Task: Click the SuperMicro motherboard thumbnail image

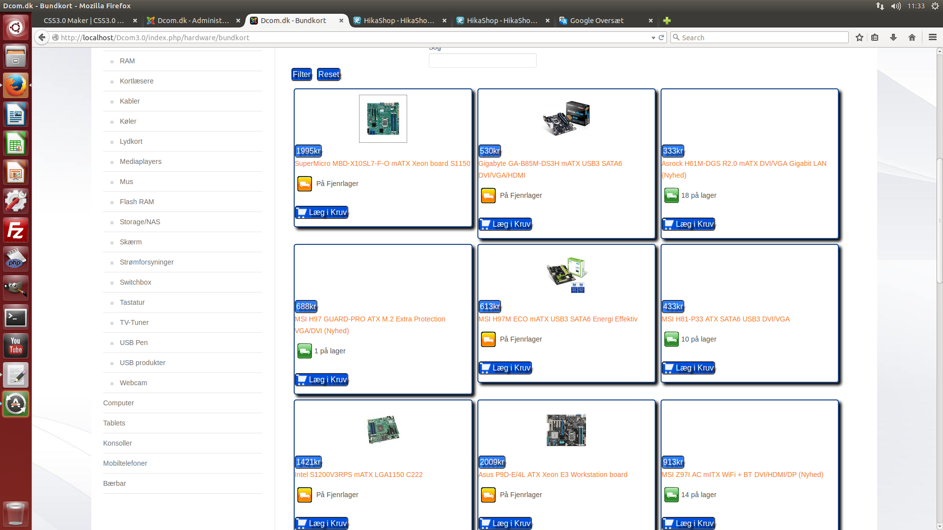Action: coord(383,119)
